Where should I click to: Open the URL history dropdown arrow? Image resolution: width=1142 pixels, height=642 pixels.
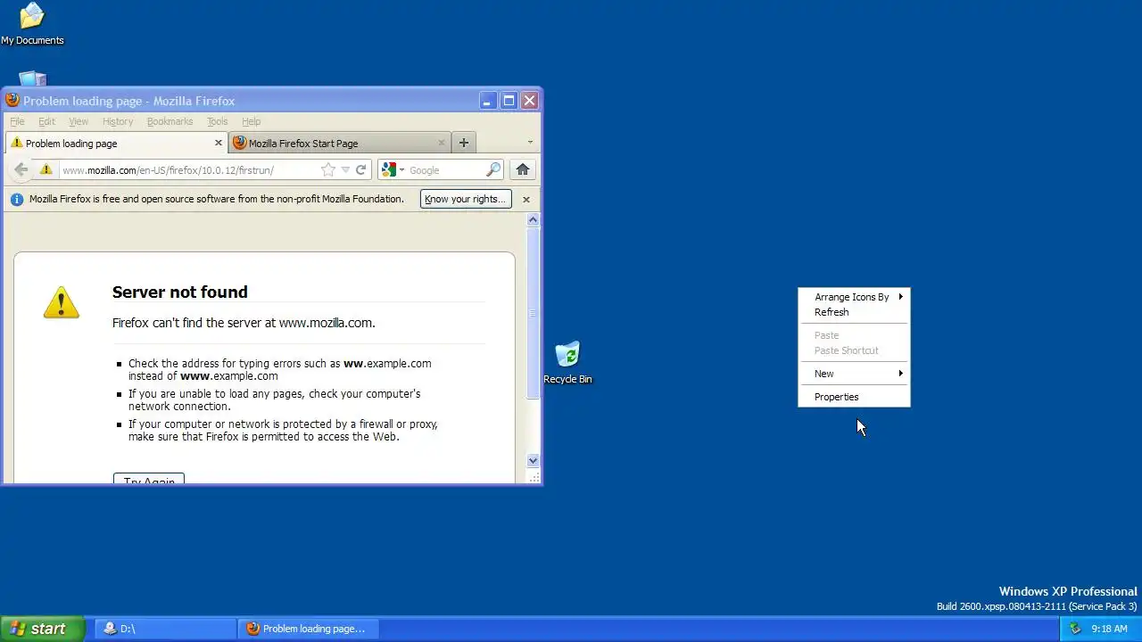[345, 169]
